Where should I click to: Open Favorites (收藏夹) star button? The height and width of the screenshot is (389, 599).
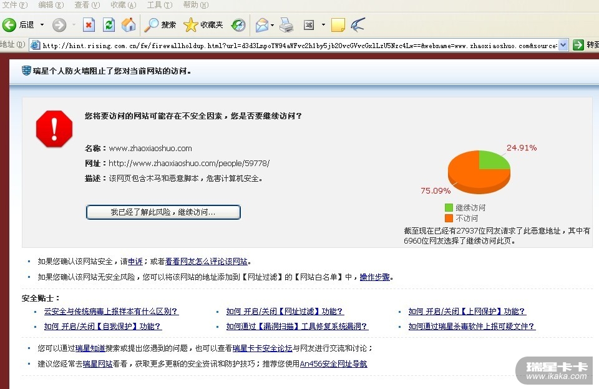click(203, 25)
